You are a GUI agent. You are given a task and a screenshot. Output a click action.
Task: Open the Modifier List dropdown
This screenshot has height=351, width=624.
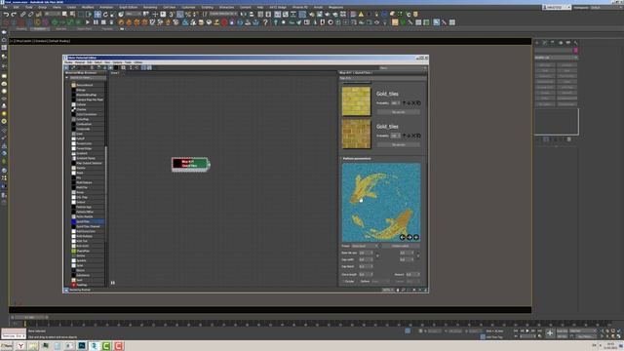tap(556, 58)
